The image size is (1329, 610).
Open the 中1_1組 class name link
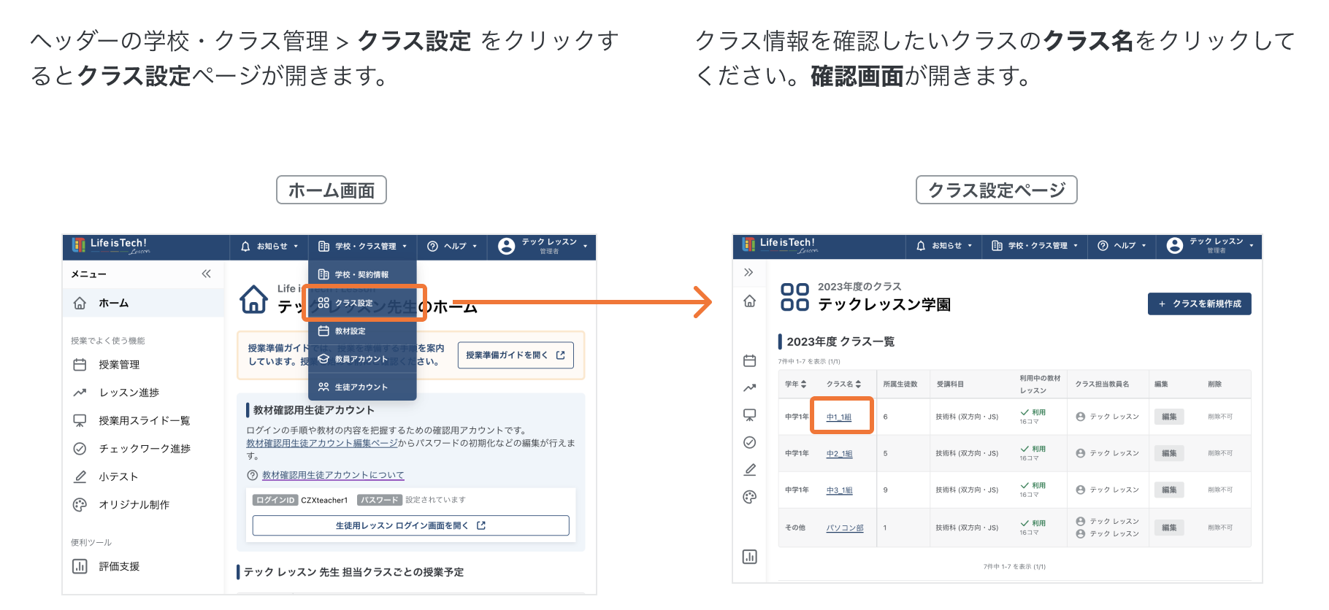839,417
